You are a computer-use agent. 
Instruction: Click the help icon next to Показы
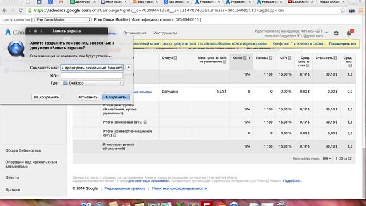tap(270, 58)
